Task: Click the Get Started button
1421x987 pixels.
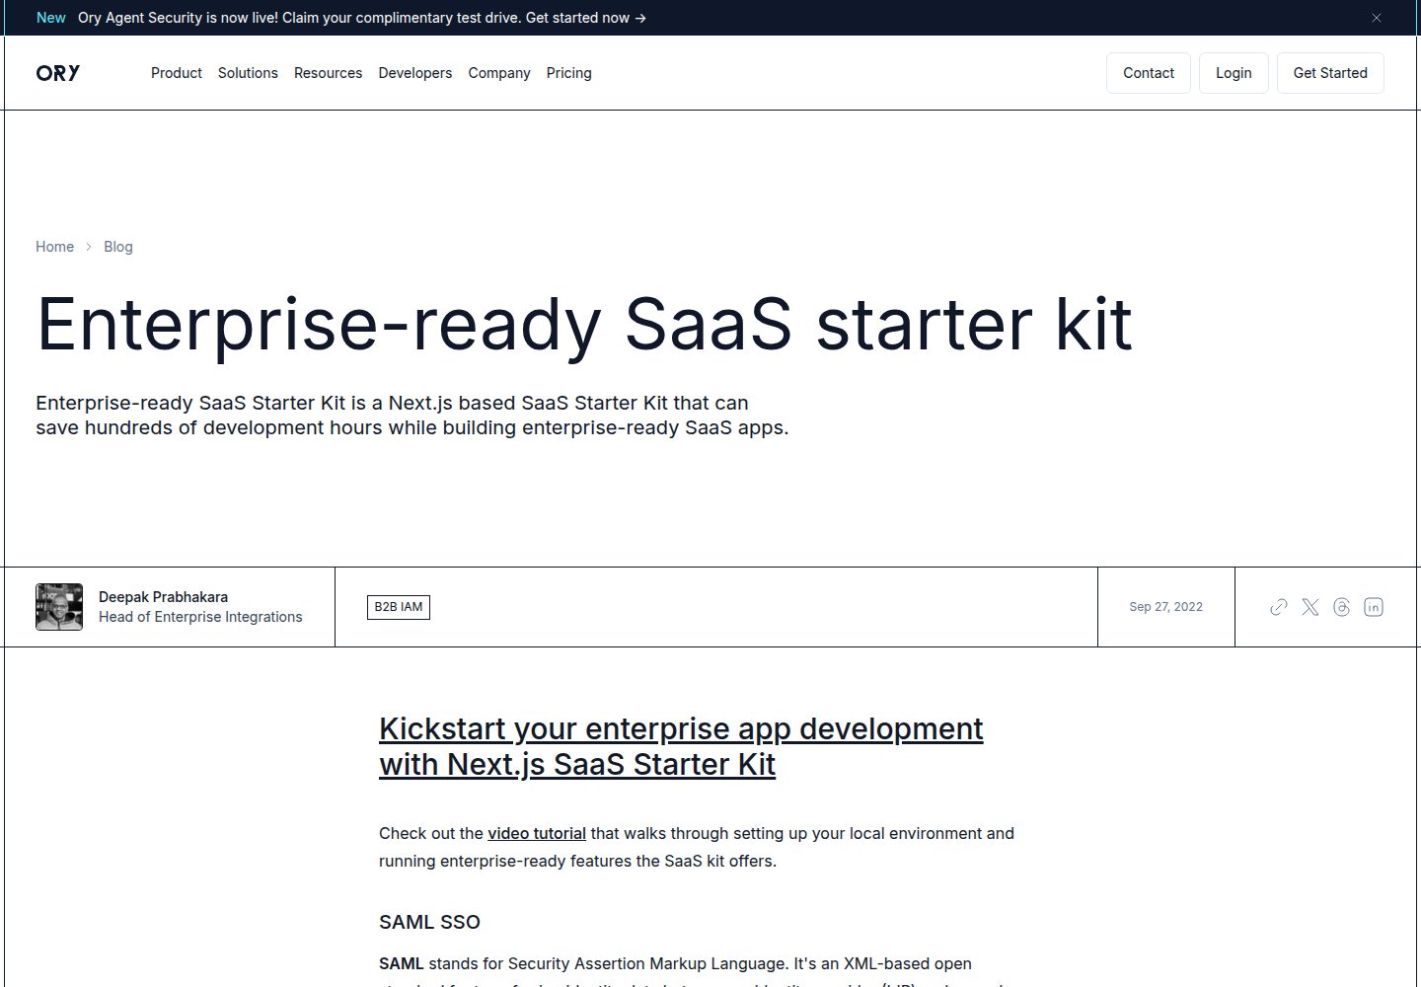Action: [1330, 73]
